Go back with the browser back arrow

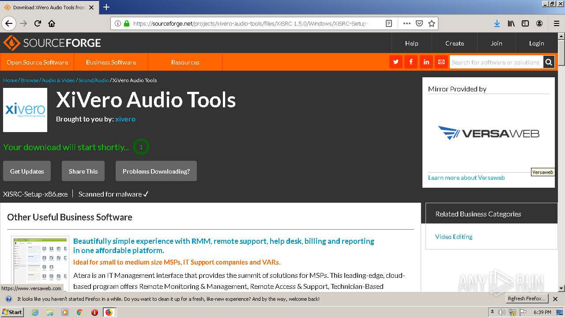[9, 23]
